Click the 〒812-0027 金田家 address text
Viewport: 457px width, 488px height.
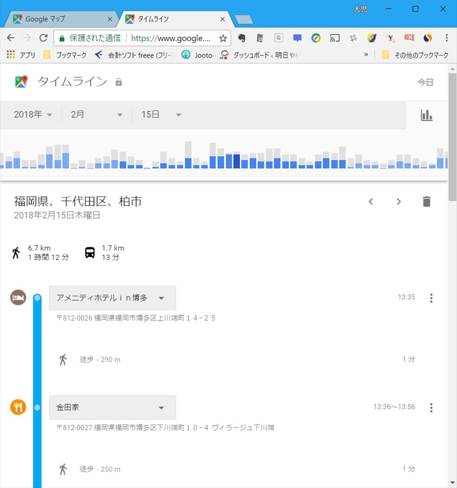pos(165,427)
